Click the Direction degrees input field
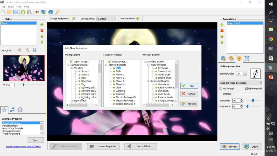 pos(240,74)
